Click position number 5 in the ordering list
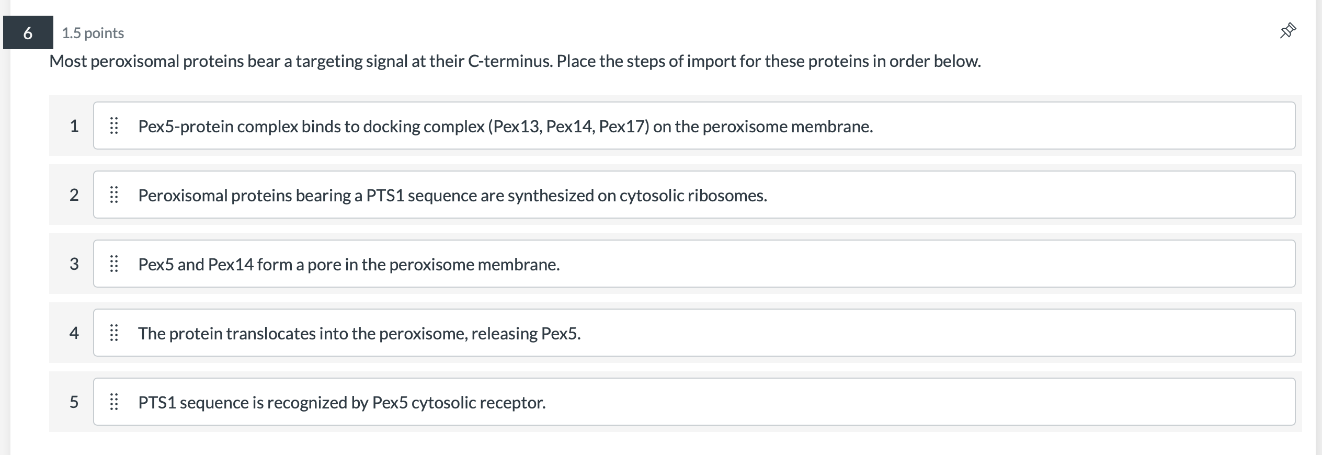 tap(74, 402)
